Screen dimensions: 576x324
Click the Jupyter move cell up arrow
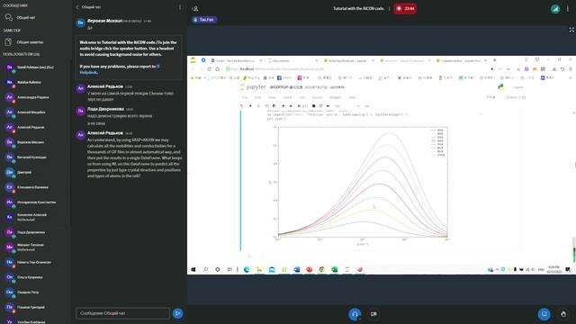[x=283, y=106]
